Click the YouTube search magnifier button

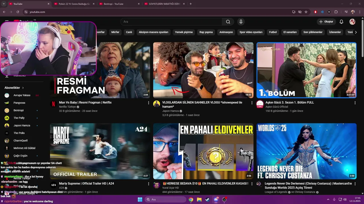click(228, 22)
